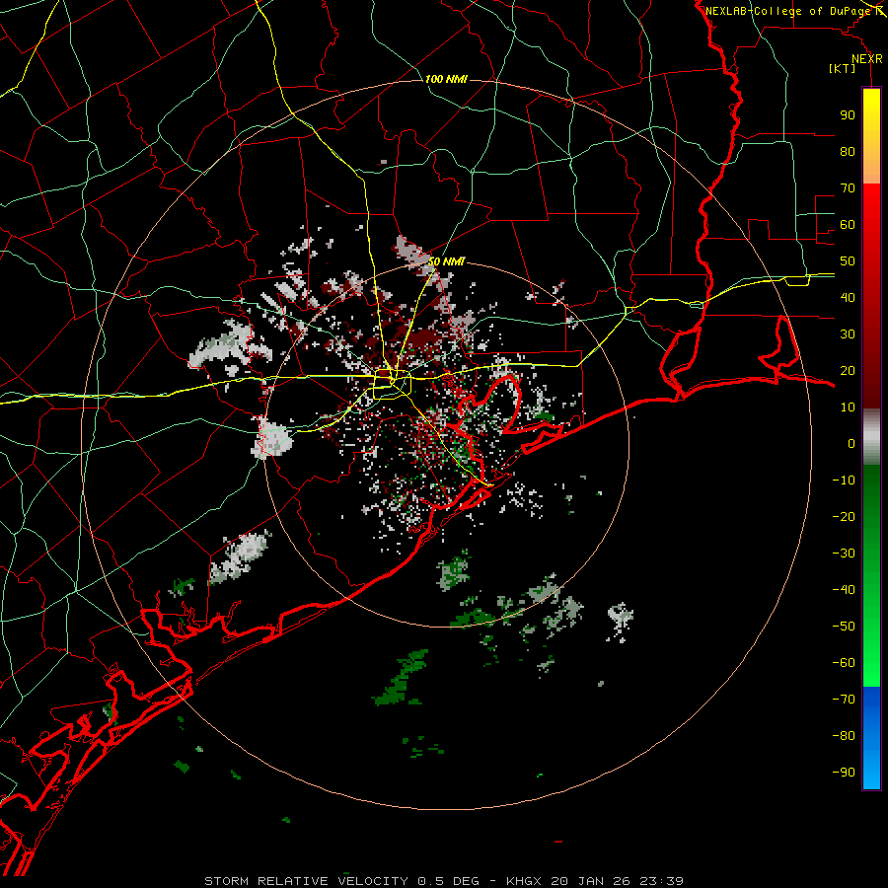Viewport: 888px width, 888px height.
Task: Select the green band on the velocity color bar
Action: pos(871,576)
